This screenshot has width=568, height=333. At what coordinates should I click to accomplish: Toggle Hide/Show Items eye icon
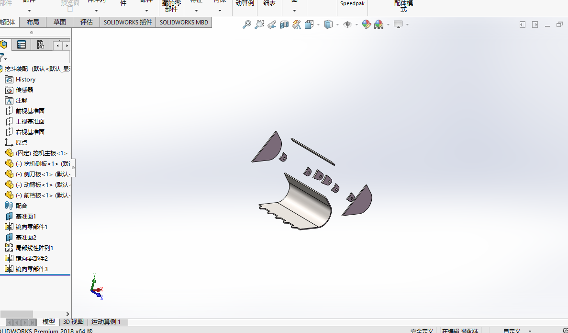[x=347, y=24]
